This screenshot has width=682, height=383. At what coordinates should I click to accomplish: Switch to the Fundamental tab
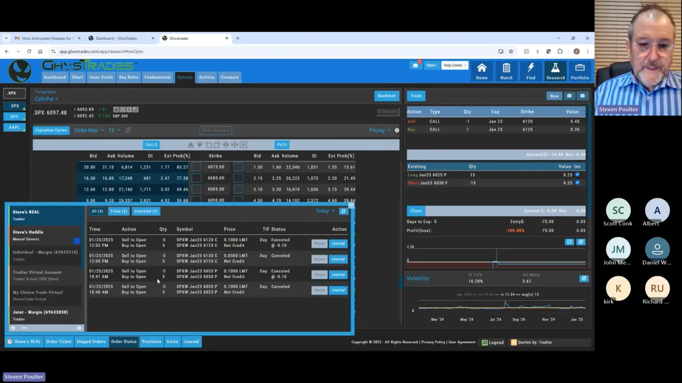[x=157, y=77]
